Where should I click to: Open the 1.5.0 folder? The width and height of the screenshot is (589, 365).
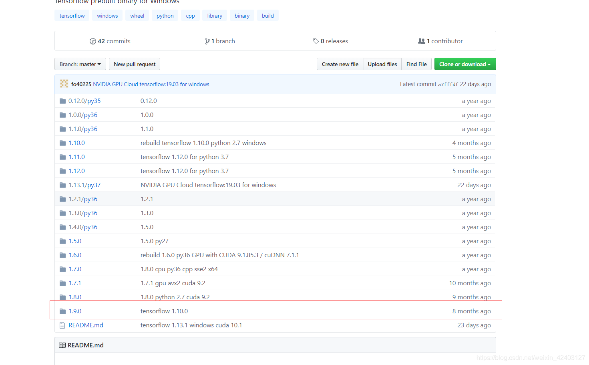75,241
